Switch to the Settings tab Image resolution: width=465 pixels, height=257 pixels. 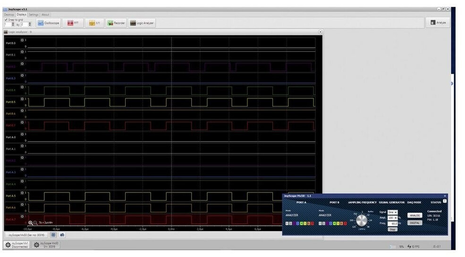tap(34, 15)
